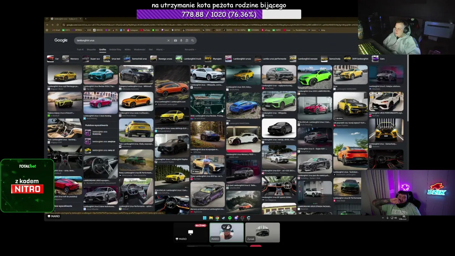Switch to the Wszystko results tab
Image resolution: width=455 pixels, height=256 pixels.
pos(91,50)
